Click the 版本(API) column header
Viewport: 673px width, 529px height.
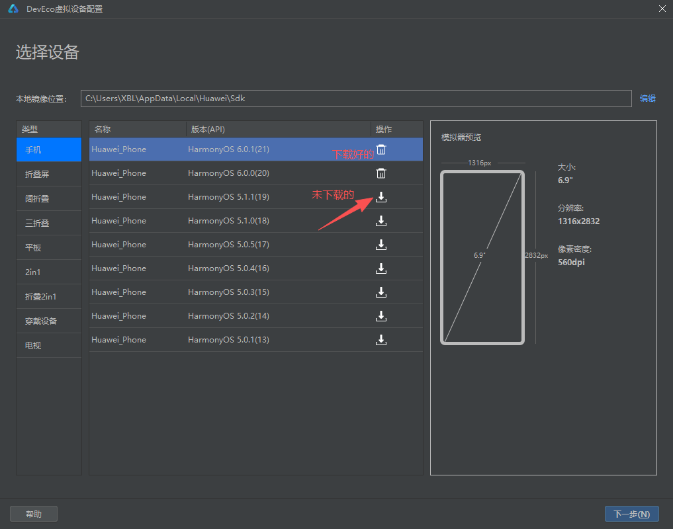[279, 129]
